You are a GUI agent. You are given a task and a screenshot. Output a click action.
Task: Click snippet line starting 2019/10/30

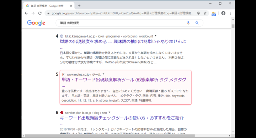pyautogui.click(x=123, y=130)
